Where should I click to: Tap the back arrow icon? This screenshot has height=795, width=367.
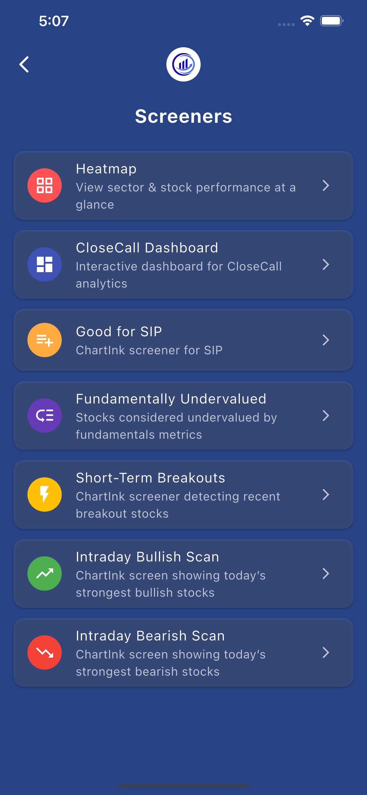(24, 64)
